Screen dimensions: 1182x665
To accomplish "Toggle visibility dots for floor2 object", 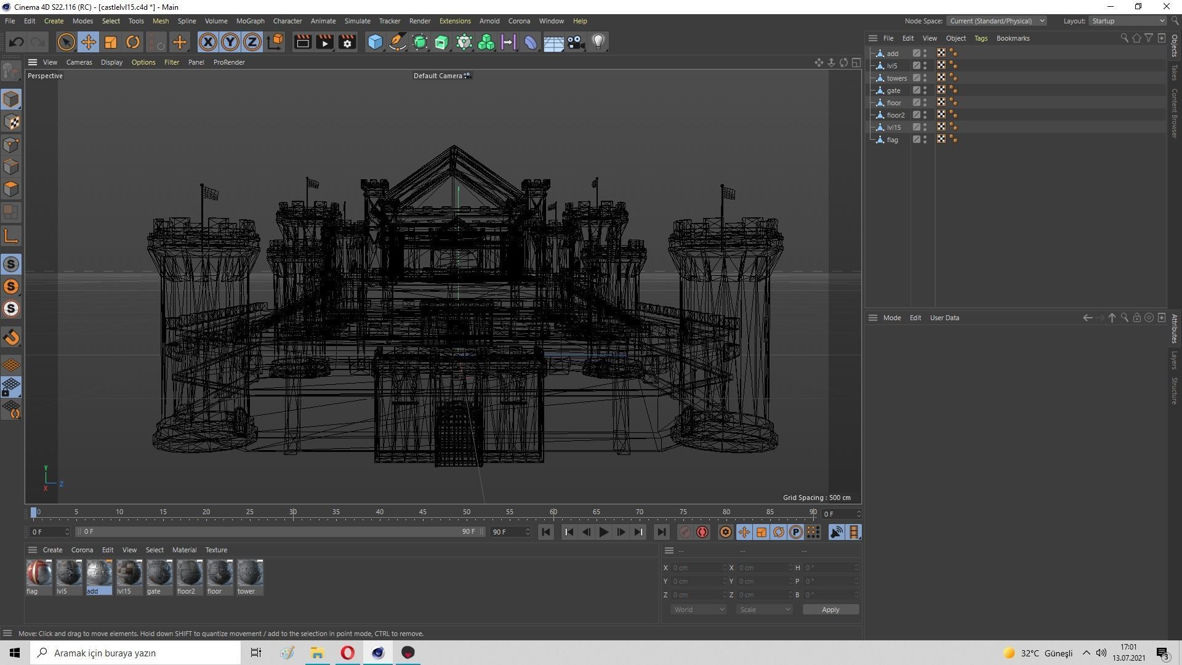I will click(x=925, y=115).
